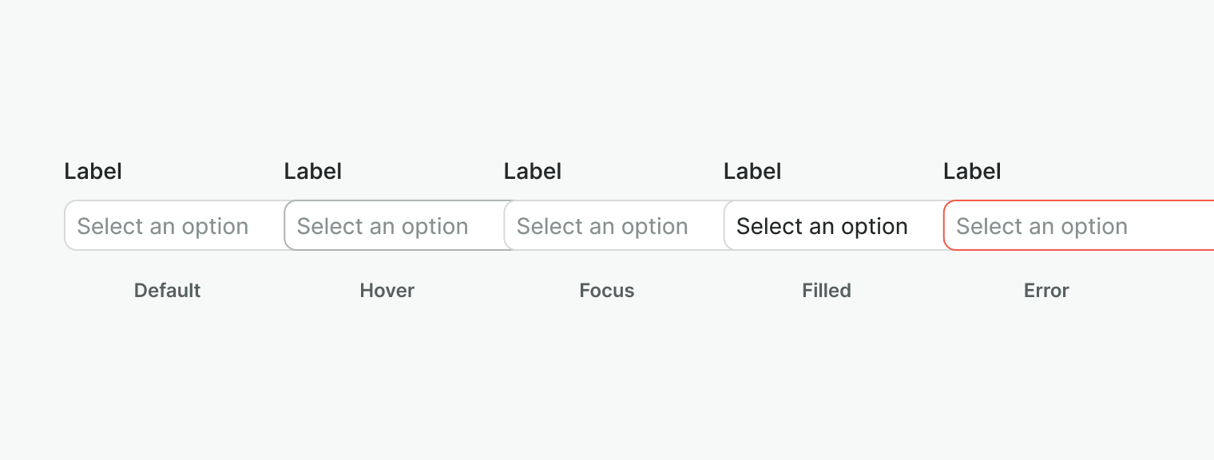
Task: Select the Hover caption text
Action: [387, 290]
